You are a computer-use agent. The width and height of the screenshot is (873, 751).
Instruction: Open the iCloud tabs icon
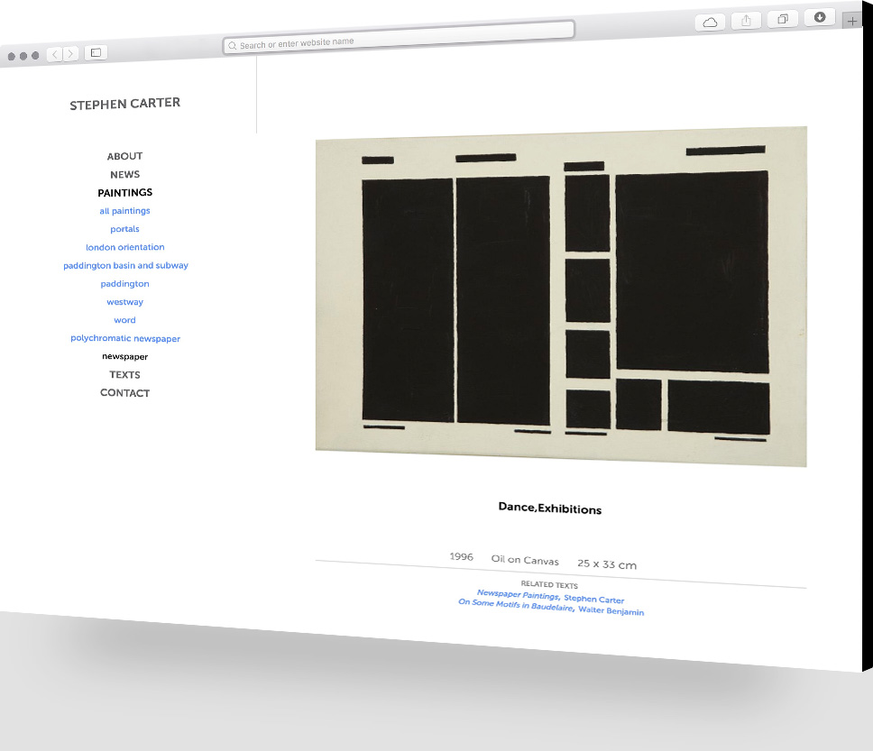click(710, 23)
